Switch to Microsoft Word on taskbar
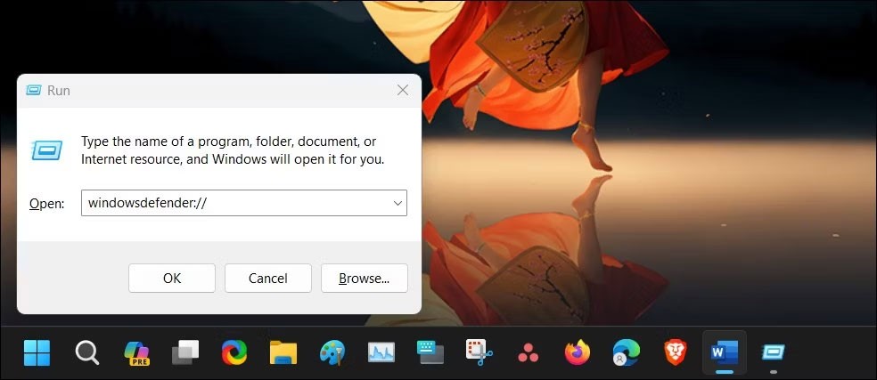This screenshot has height=380, width=877. pos(723,353)
